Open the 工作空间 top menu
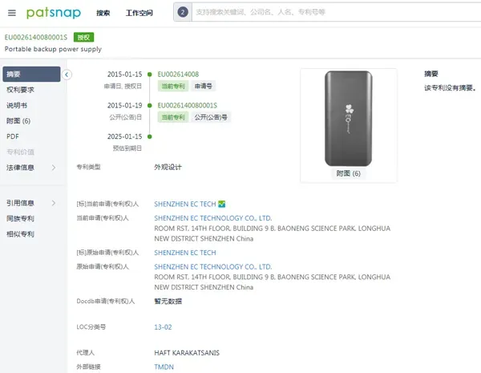 [x=139, y=13]
